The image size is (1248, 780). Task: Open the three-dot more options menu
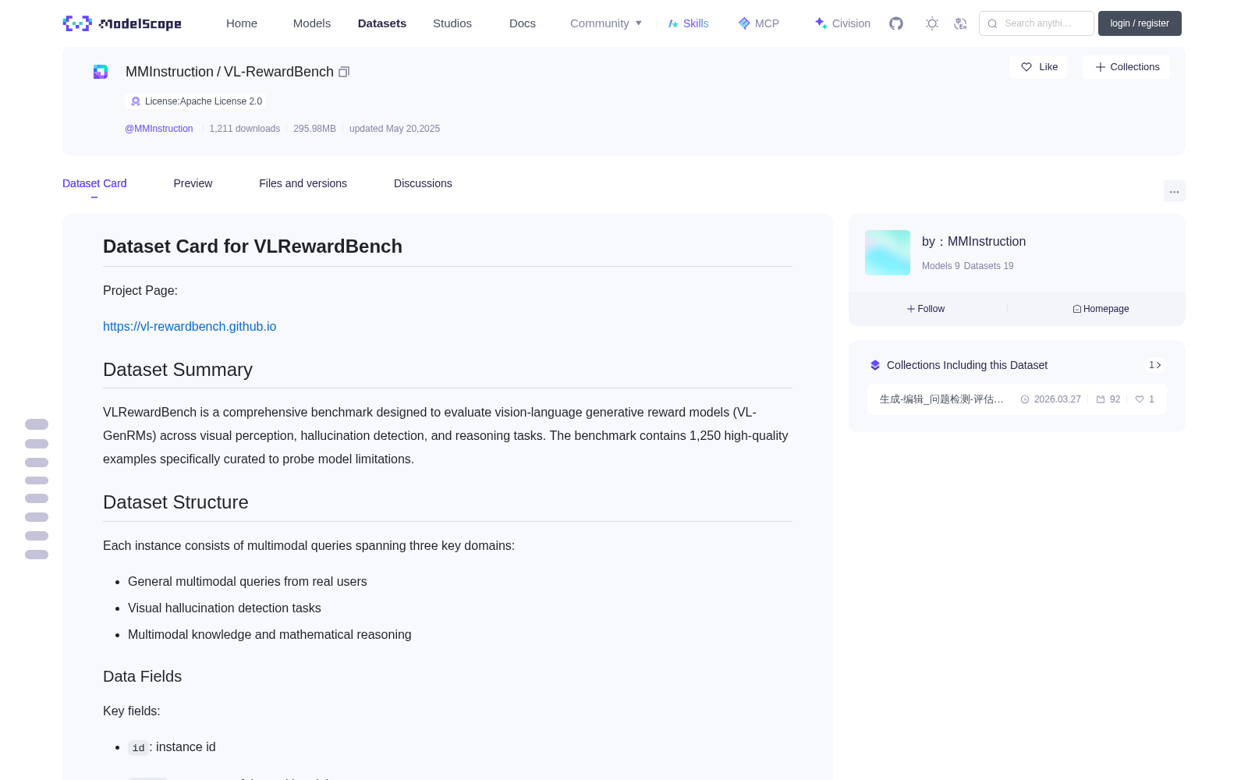click(x=1175, y=191)
